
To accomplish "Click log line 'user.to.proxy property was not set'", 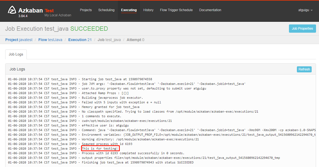I will click(x=107, y=89).
